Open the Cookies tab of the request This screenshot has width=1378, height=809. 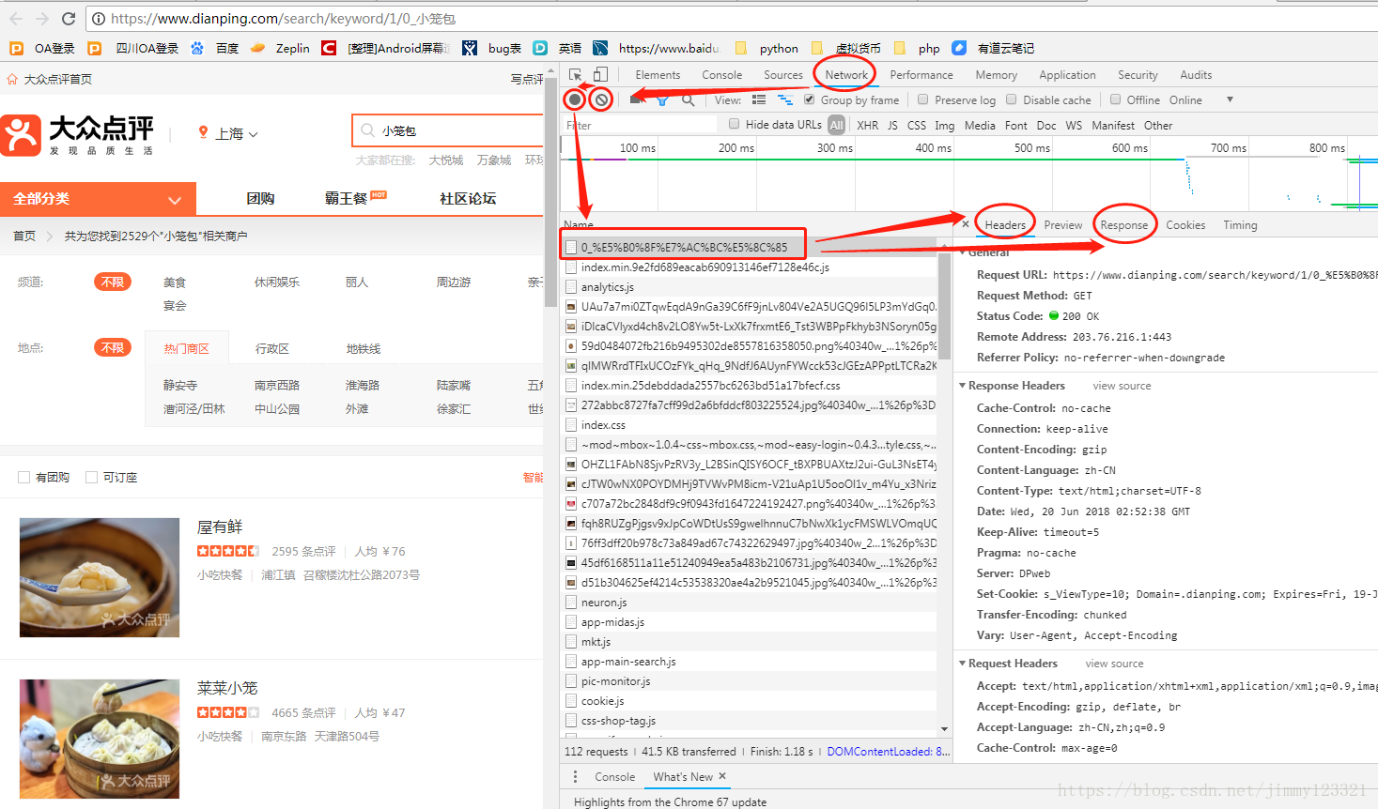pos(1185,225)
